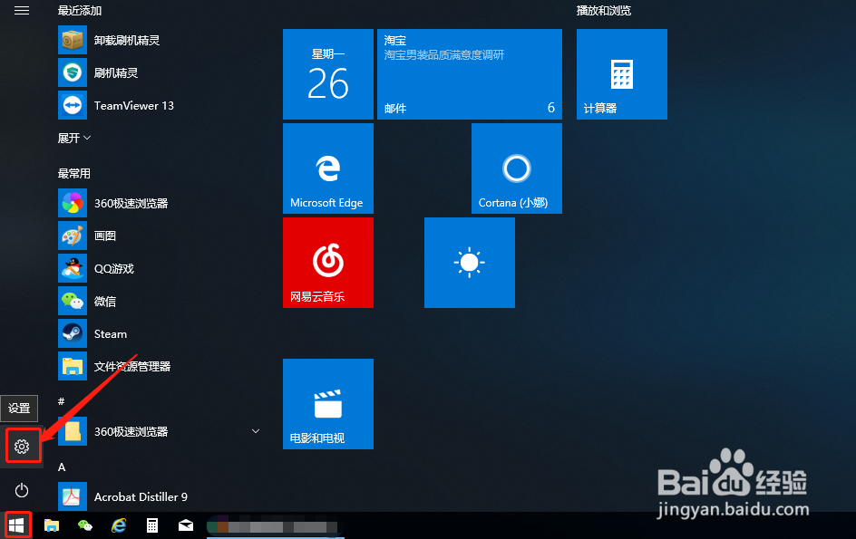The width and height of the screenshot is (856, 539).
Task: Open the Cortana (小娜) tile
Action: (516, 168)
